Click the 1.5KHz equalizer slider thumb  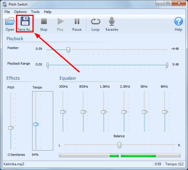(104, 112)
